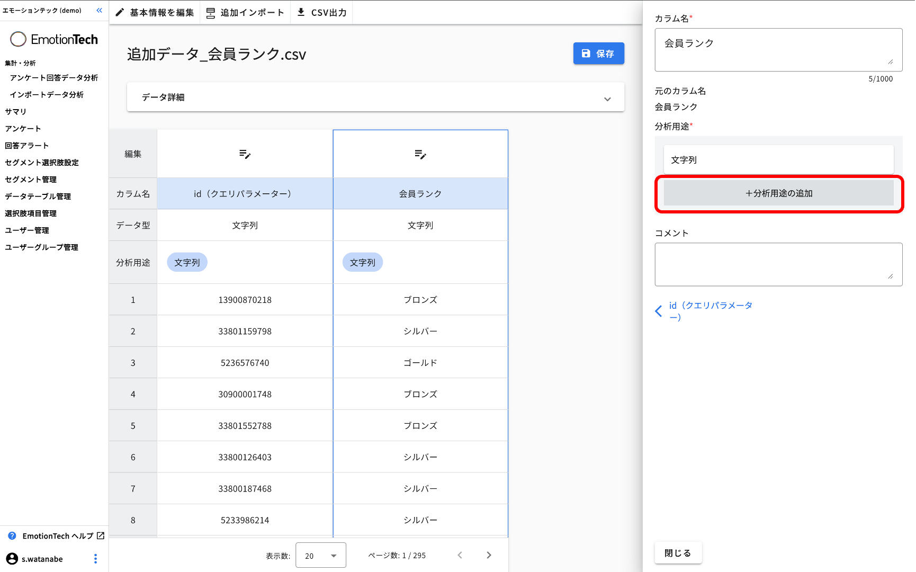Viewport: 916px width, 572px height.
Task: Open the 表示数 dropdown
Action: click(x=320, y=555)
